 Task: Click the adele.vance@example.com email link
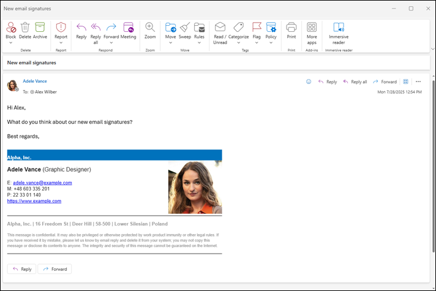tap(42, 183)
